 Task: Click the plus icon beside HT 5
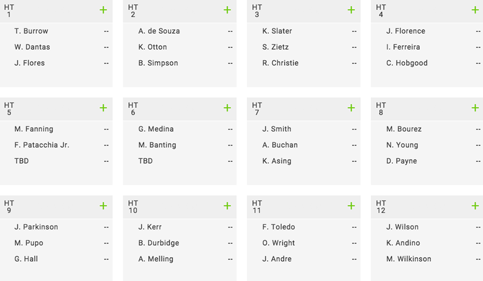pos(103,108)
